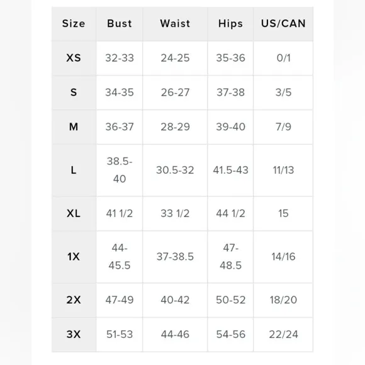Select the waist value 40-42
365x365 pixels.
175,300
